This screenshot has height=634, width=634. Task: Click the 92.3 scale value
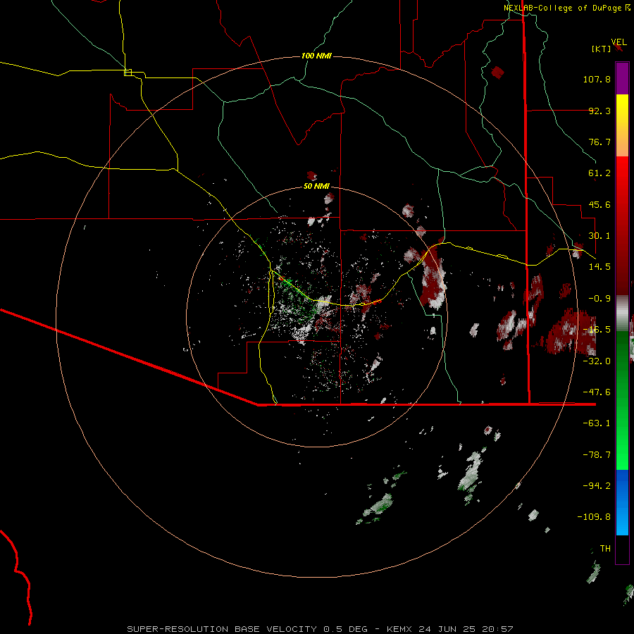tap(599, 111)
